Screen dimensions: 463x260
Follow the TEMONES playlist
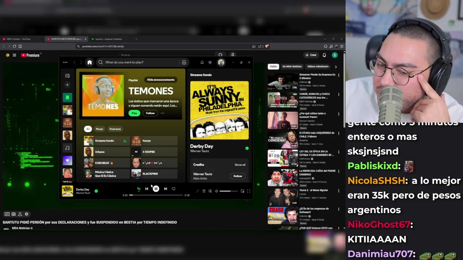click(x=150, y=113)
